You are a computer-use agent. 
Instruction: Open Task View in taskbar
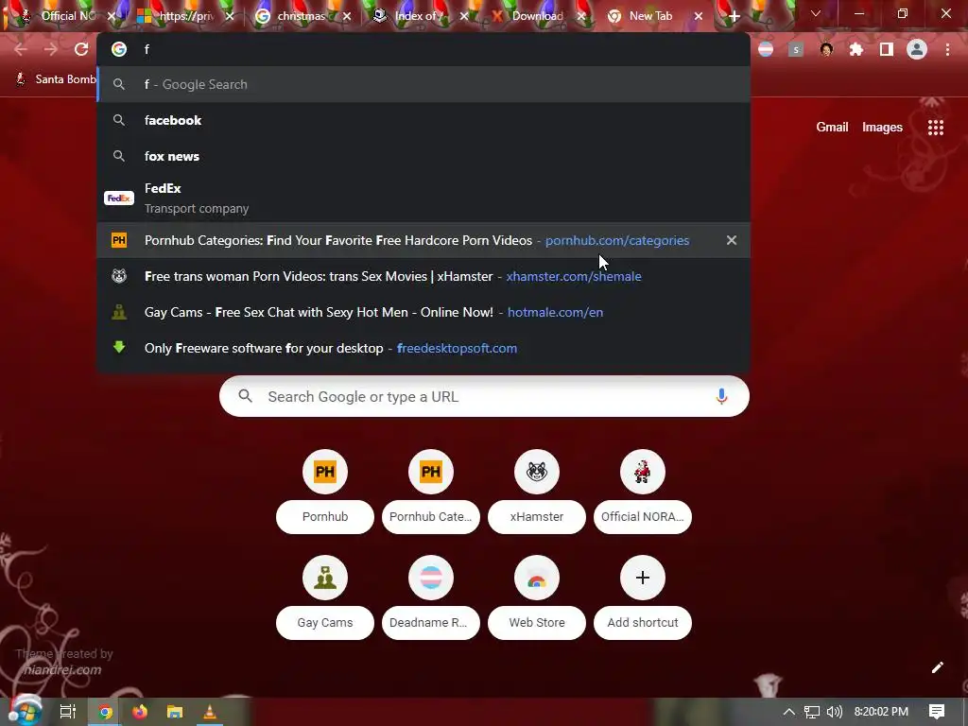(x=68, y=712)
